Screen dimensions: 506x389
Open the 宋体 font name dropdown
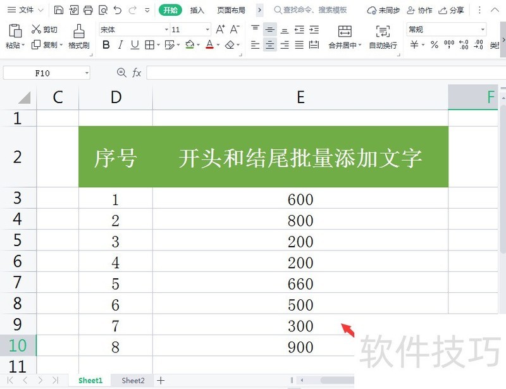tap(166, 29)
